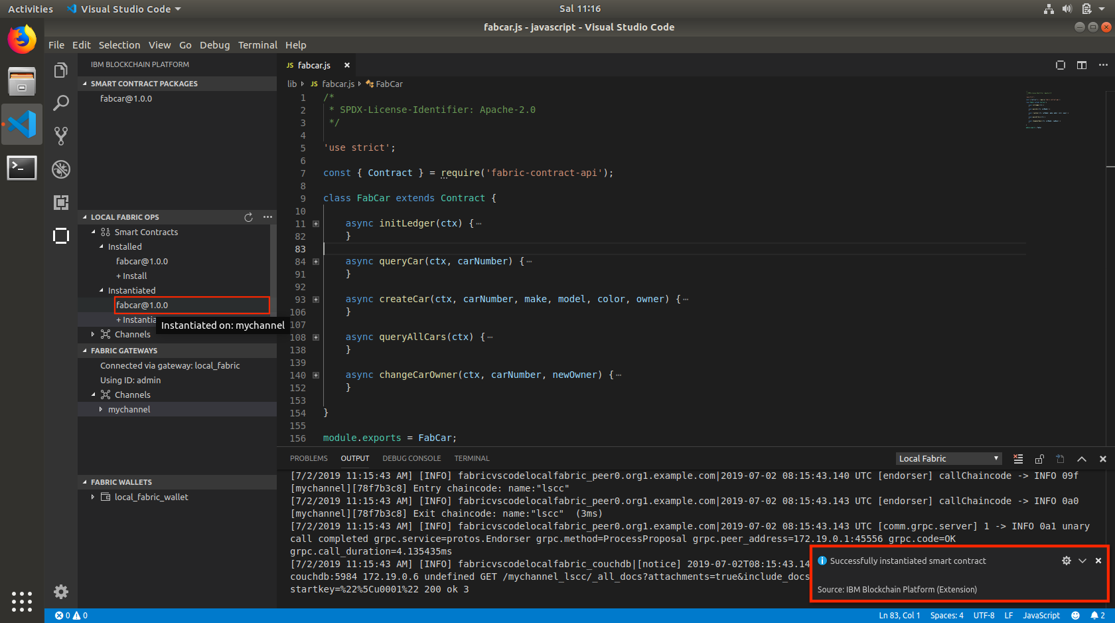This screenshot has width=1115, height=623.
Task: Switch to the Problems tab
Action: tap(309, 458)
